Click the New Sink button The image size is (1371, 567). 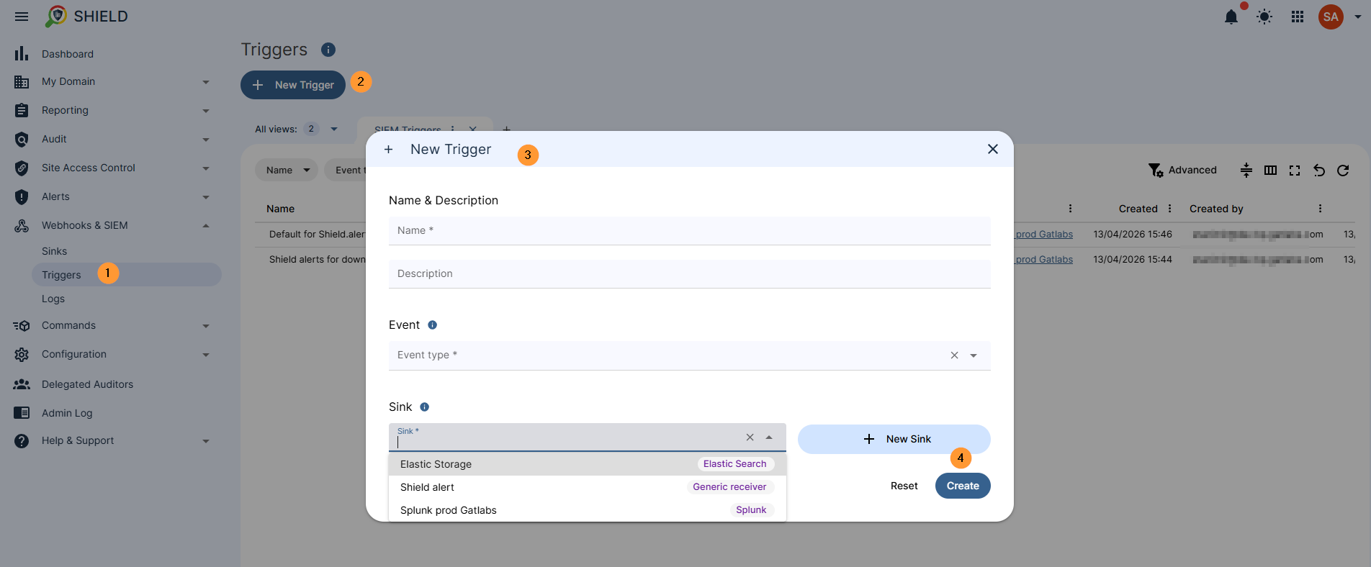click(894, 439)
